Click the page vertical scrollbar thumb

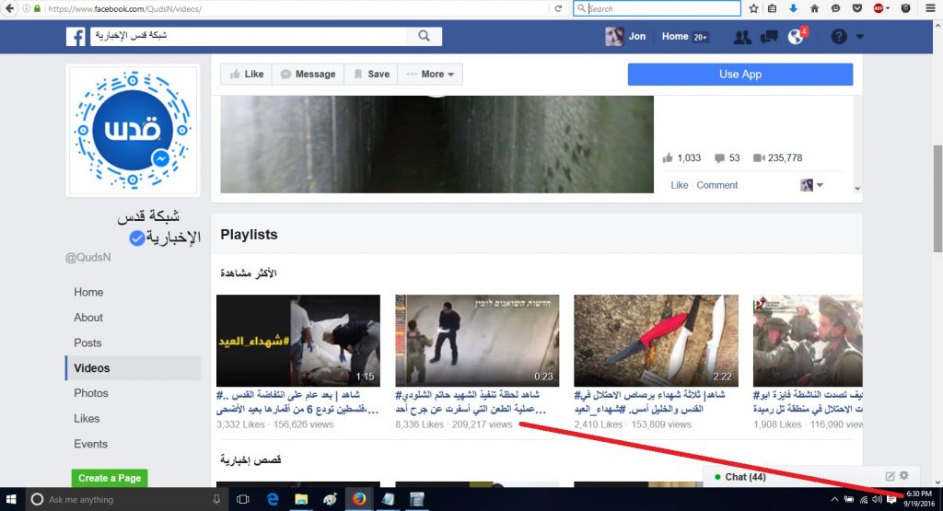pos(937,198)
